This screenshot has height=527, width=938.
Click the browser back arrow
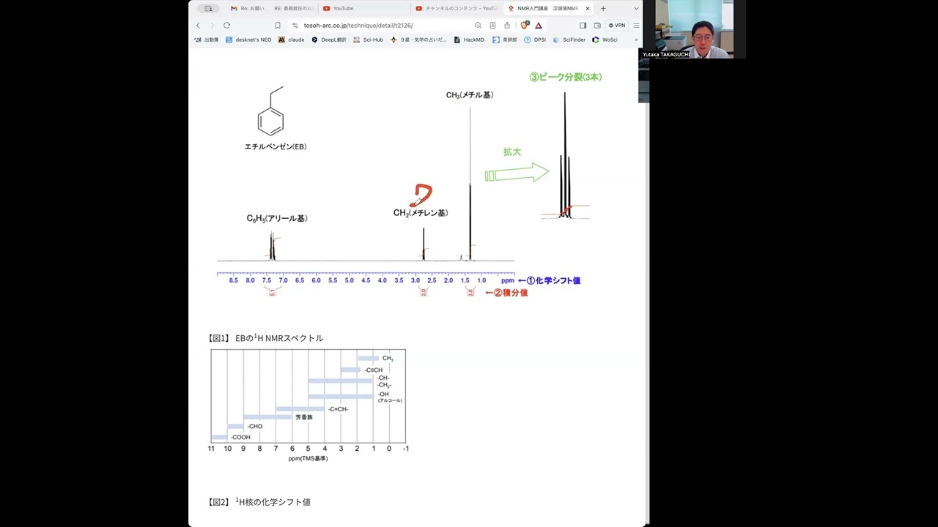pos(198,25)
